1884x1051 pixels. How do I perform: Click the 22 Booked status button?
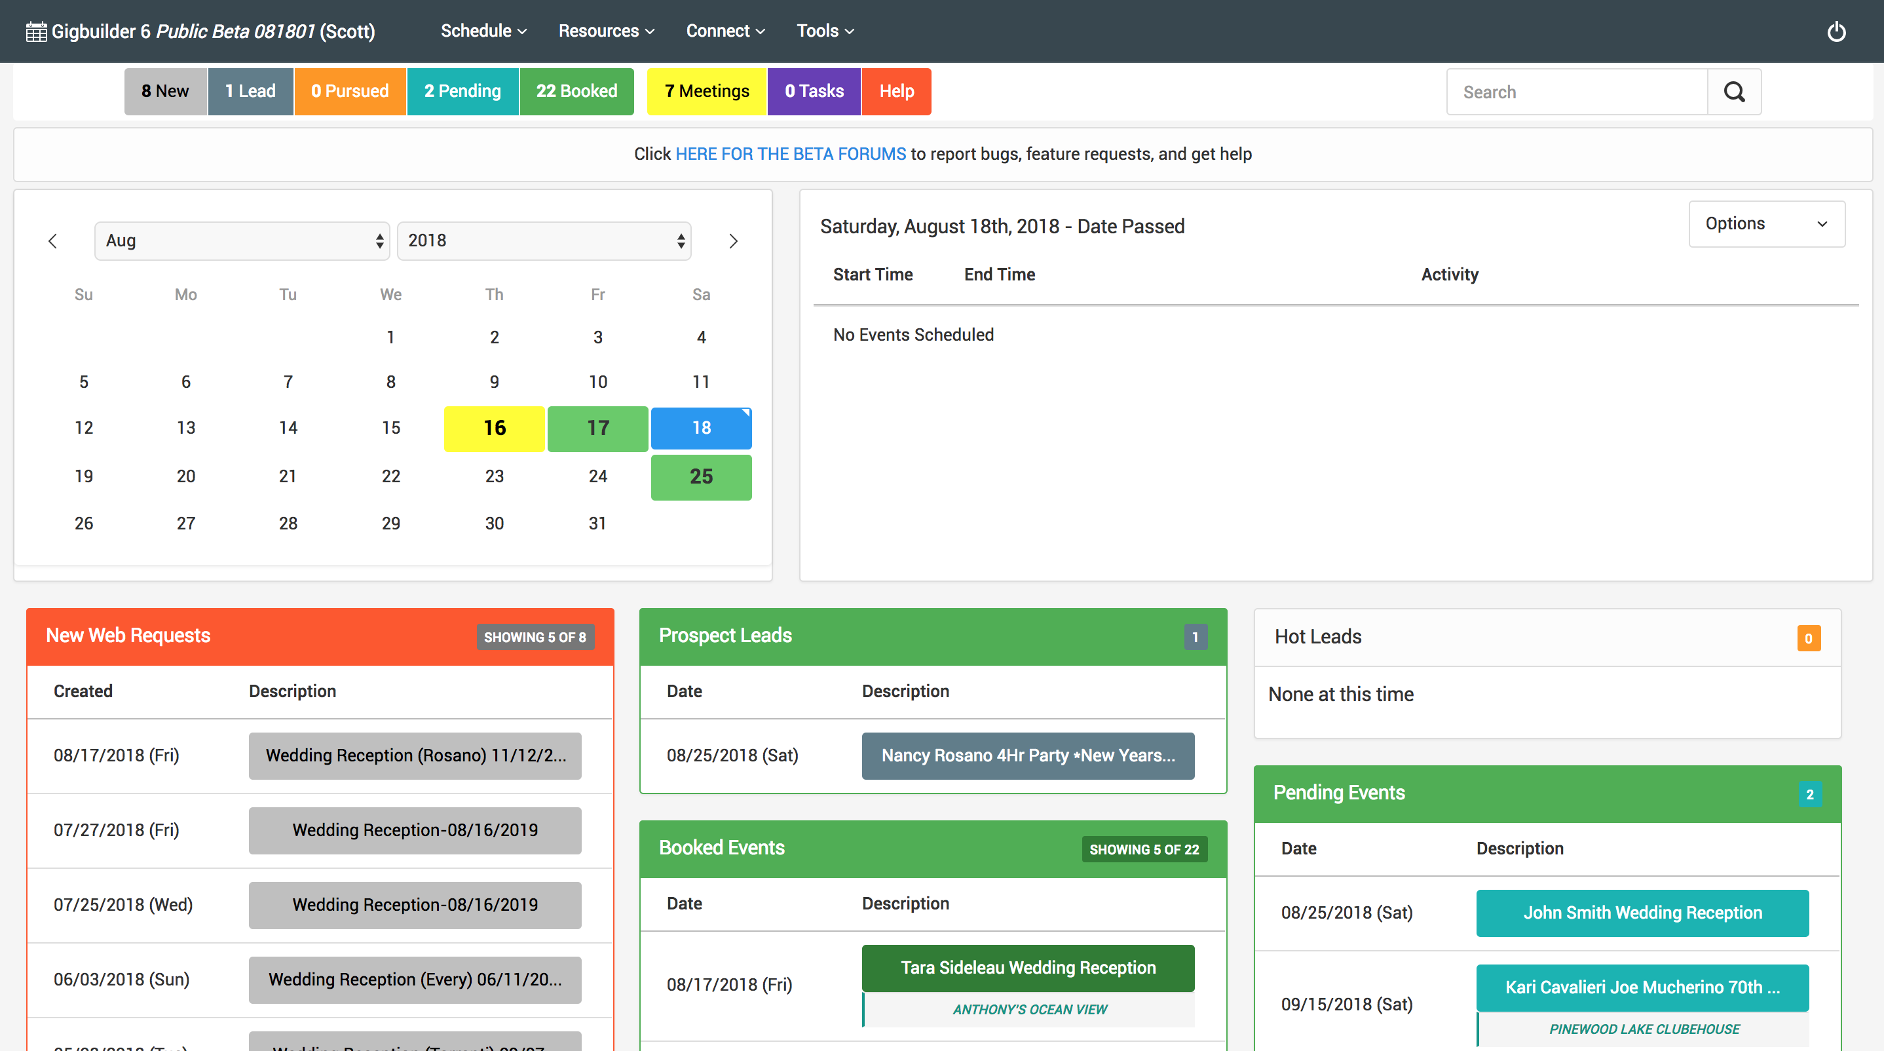click(x=576, y=92)
